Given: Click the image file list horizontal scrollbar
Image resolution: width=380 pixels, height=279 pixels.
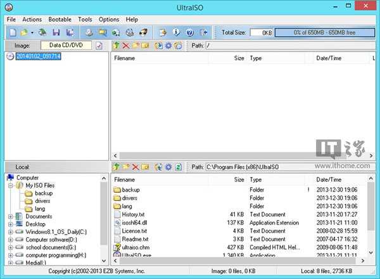Looking at the screenshot, I should (243, 155).
